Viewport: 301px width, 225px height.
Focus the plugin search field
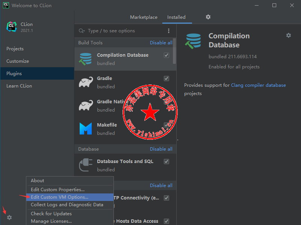click(x=126, y=31)
